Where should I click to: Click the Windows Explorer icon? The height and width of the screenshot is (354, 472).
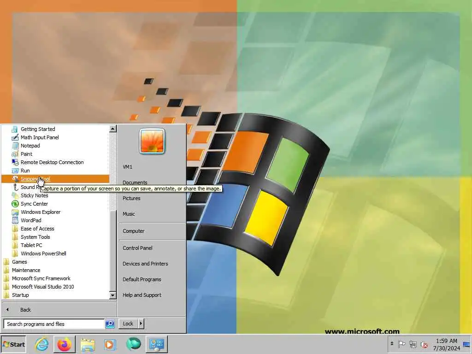click(15, 212)
